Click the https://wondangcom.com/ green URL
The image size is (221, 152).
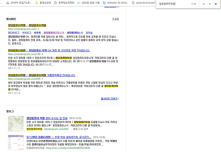tap(22, 29)
